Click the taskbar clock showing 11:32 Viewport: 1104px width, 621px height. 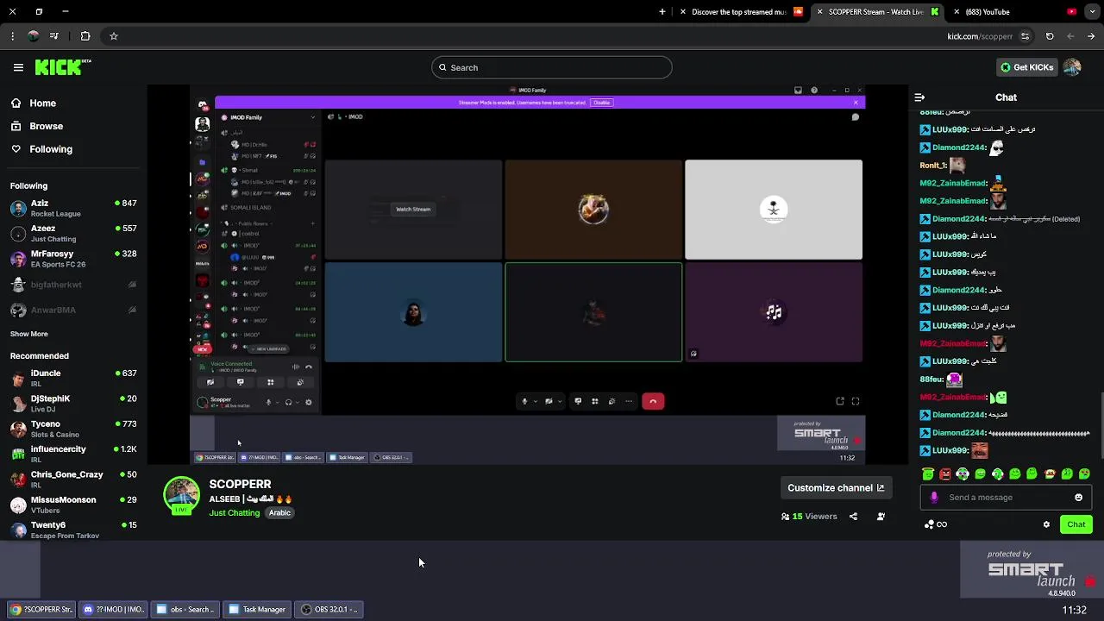1075,610
